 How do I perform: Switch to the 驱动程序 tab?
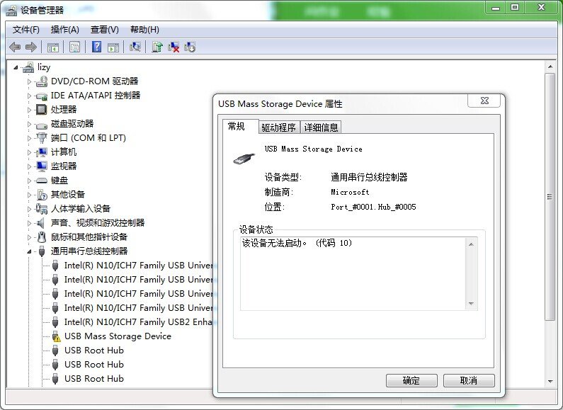278,127
